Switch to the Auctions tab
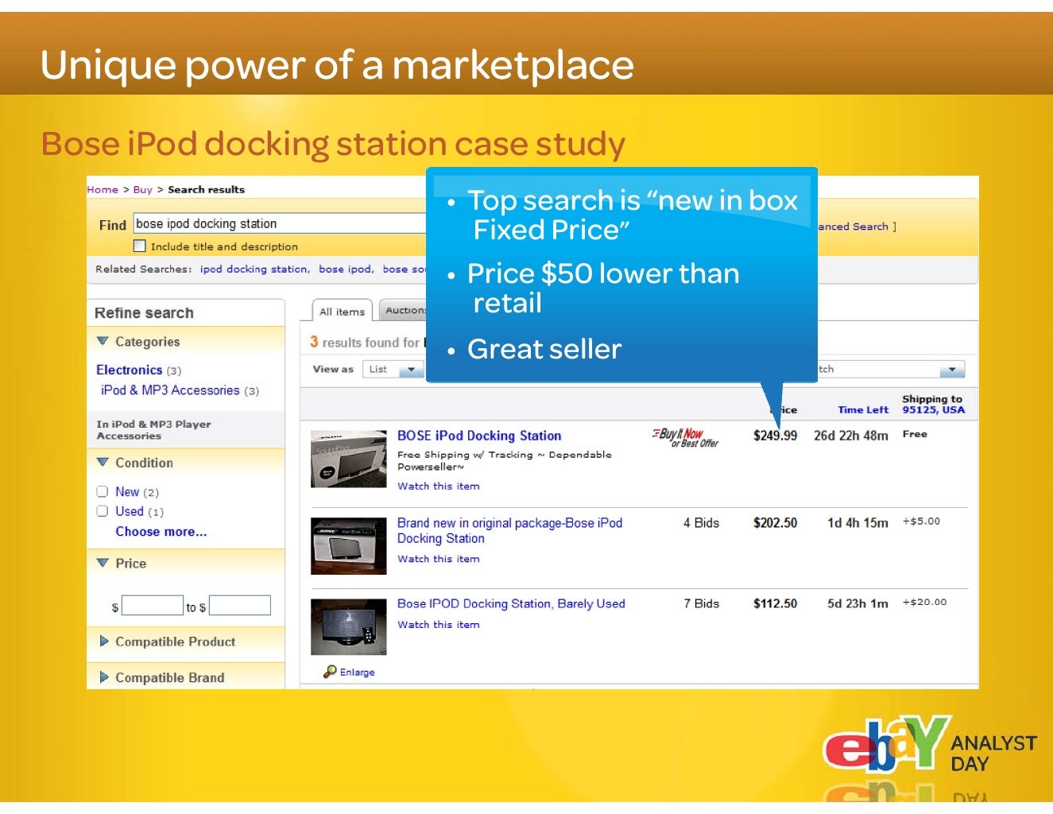 point(404,310)
